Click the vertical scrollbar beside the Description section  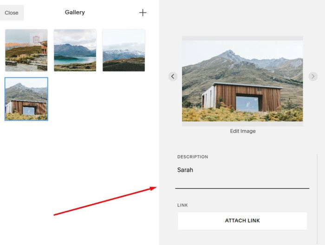tap(317, 199)
